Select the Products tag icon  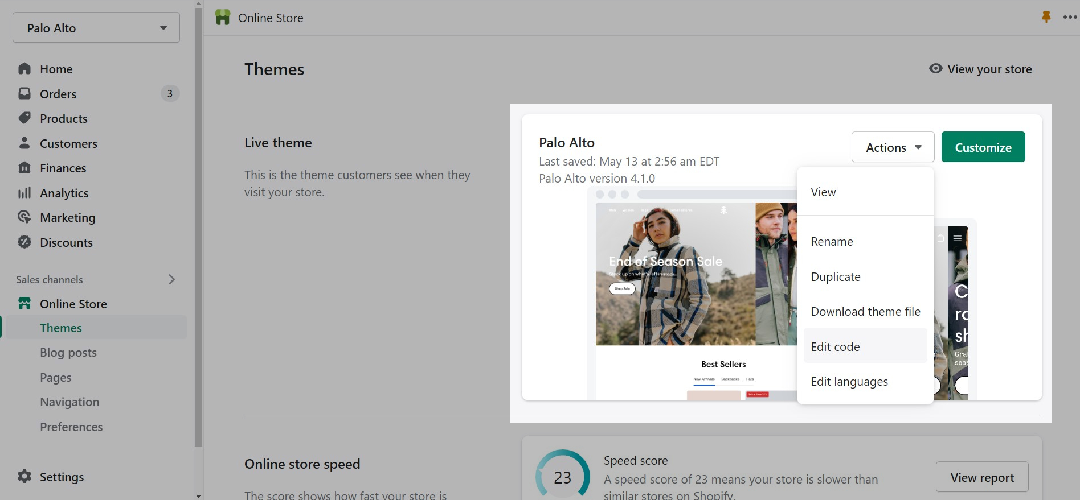point(24,118)
